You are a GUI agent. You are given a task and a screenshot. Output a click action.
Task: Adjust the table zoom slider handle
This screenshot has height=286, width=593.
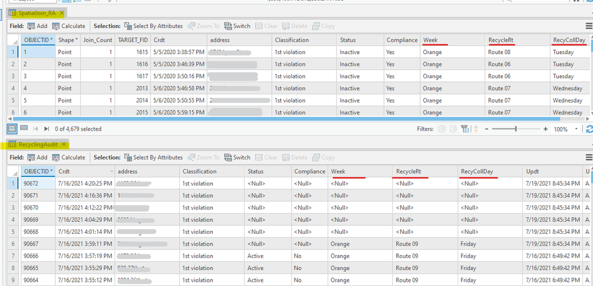click(x=516, y=129)
